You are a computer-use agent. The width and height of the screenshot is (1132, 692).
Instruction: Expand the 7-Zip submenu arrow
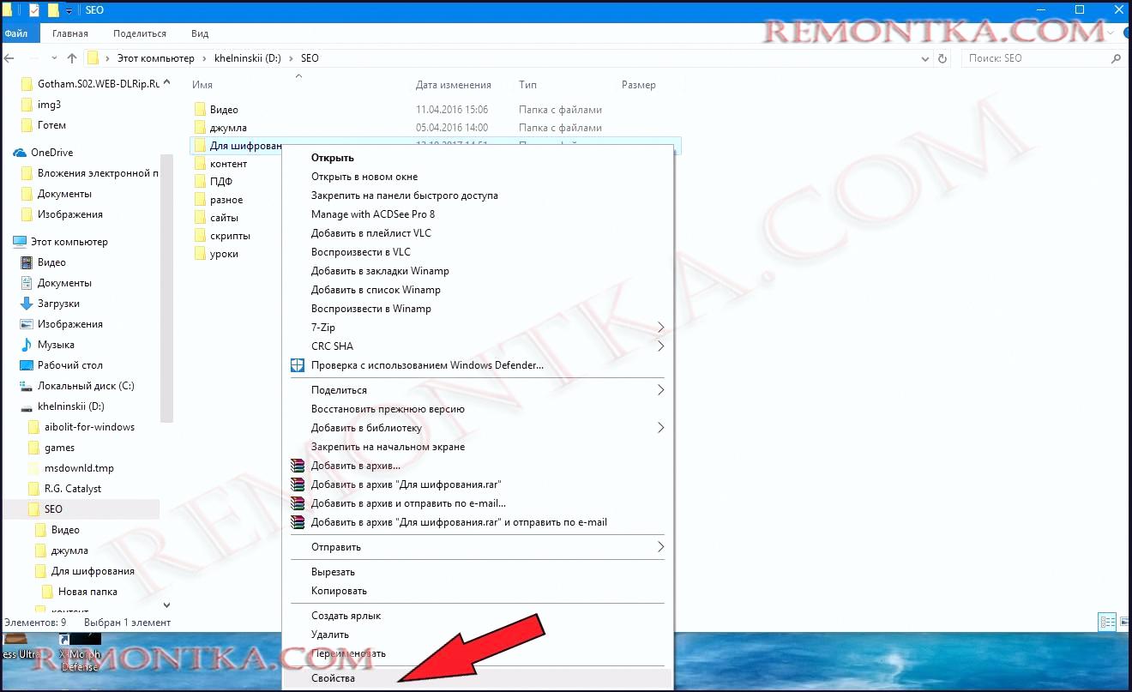click(660, 328)
